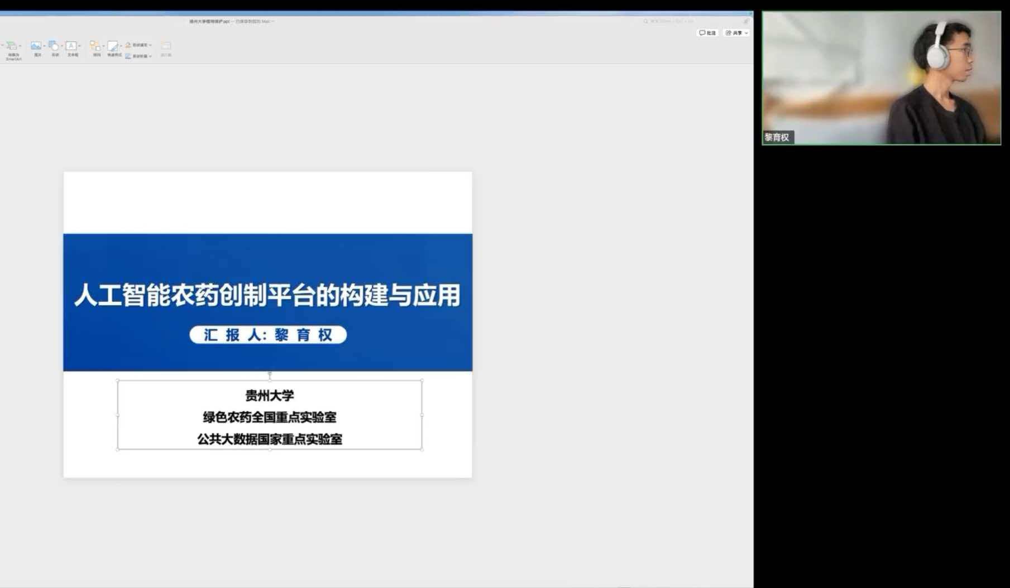This screenshot has height=588, width=1010.
Task: Open the Shapes tool icon
Action: coord(54,46)
